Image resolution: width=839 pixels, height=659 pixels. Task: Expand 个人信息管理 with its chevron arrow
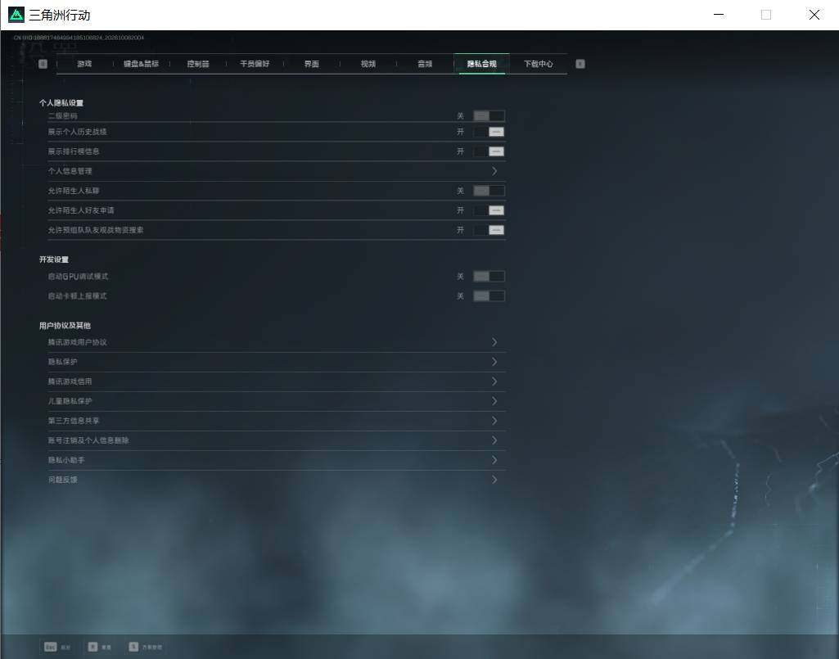pyautogui.click(x=494, y=171)
